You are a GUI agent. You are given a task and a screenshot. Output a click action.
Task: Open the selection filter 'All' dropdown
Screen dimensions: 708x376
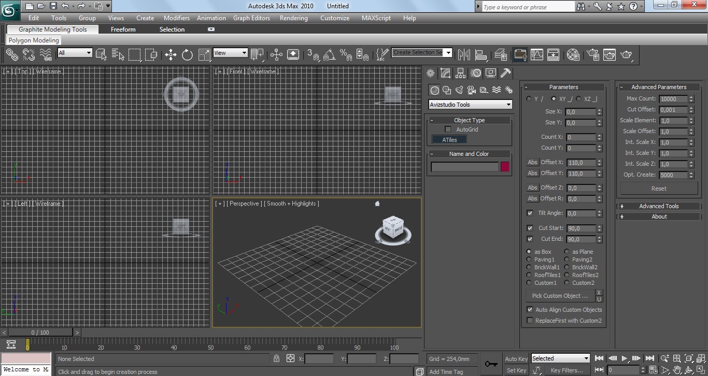(74, 52)
